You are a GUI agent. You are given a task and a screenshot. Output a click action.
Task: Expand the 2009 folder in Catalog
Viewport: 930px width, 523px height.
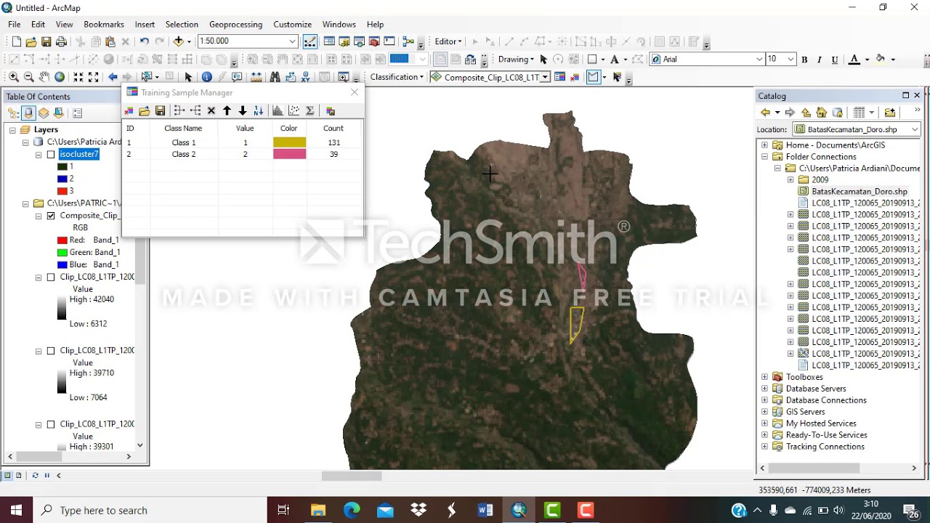pyautogui.click(x=790, y=180)
